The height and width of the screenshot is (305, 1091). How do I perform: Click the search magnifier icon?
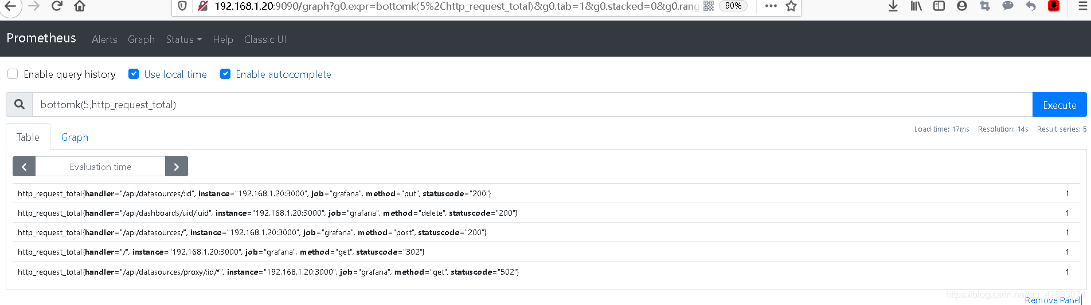pos(19,105)
